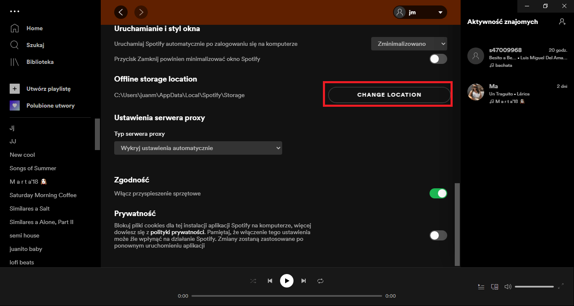Viewport: 574px width, 306px height.
Task: Click the settings page scrollbar
Action: pyautogui.click(x=457, y=224)
